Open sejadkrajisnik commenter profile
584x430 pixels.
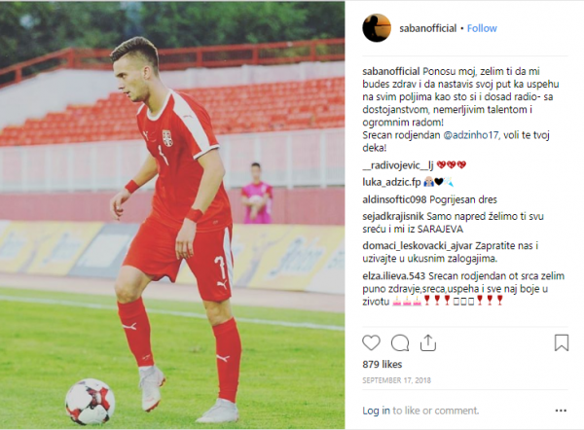point(393,216)
